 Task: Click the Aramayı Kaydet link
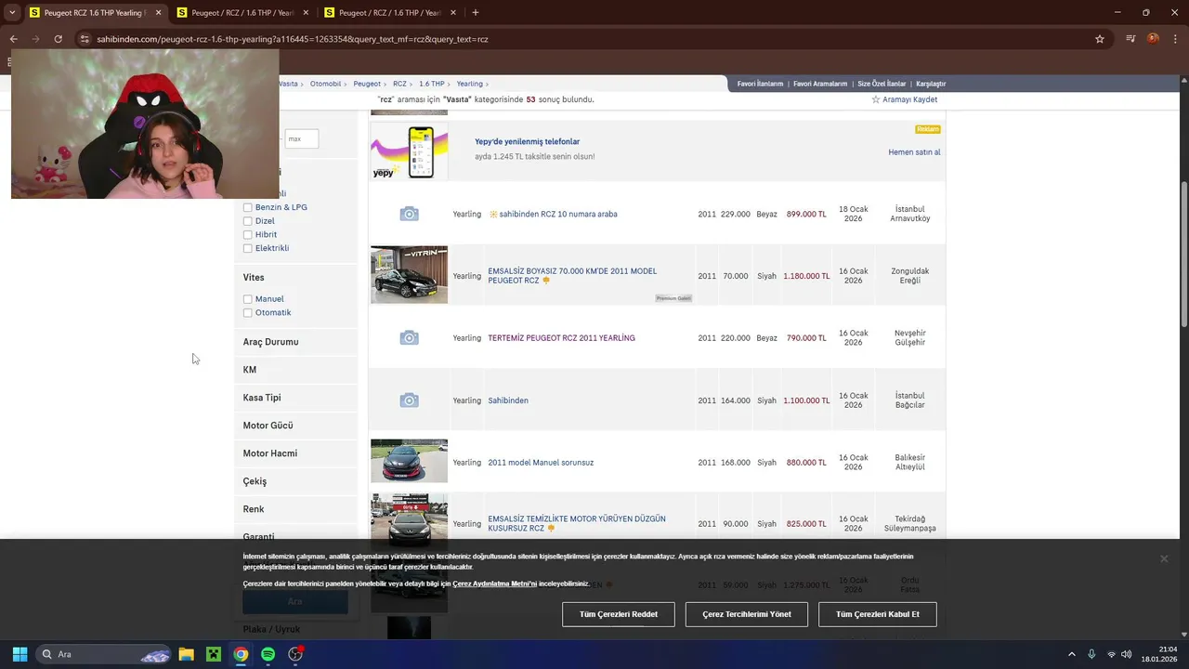tap(909, 99)
